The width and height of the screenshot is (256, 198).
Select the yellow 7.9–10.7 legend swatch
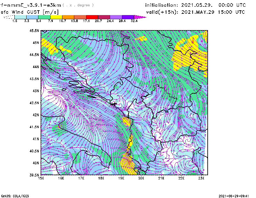pos(56,17)
